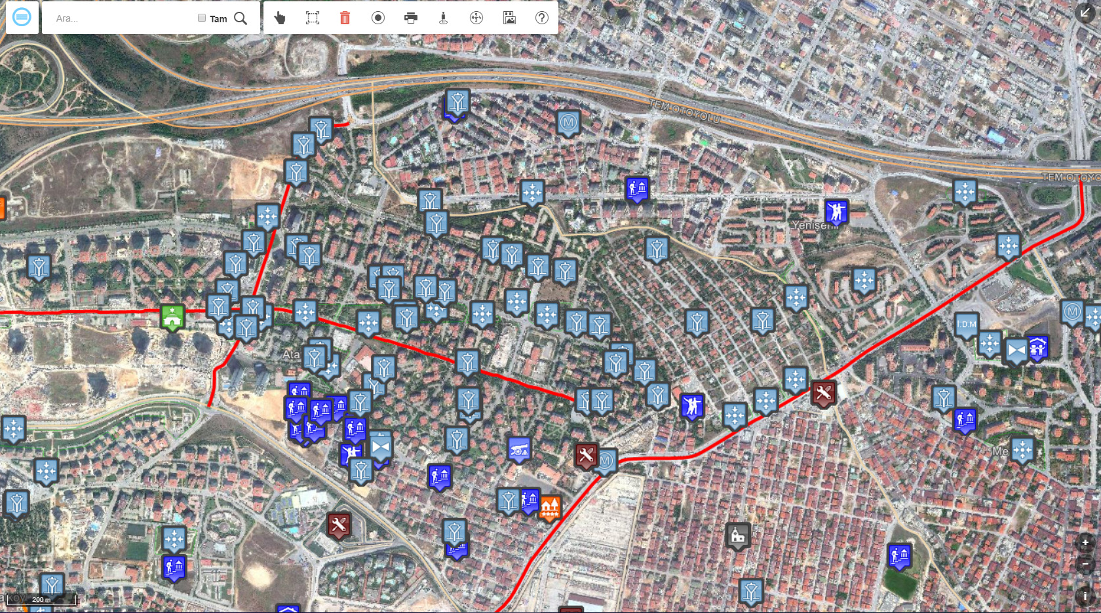1101x613 pixels.
Task: Click the family house marker near I.D.M
Action: [1037, 348]
